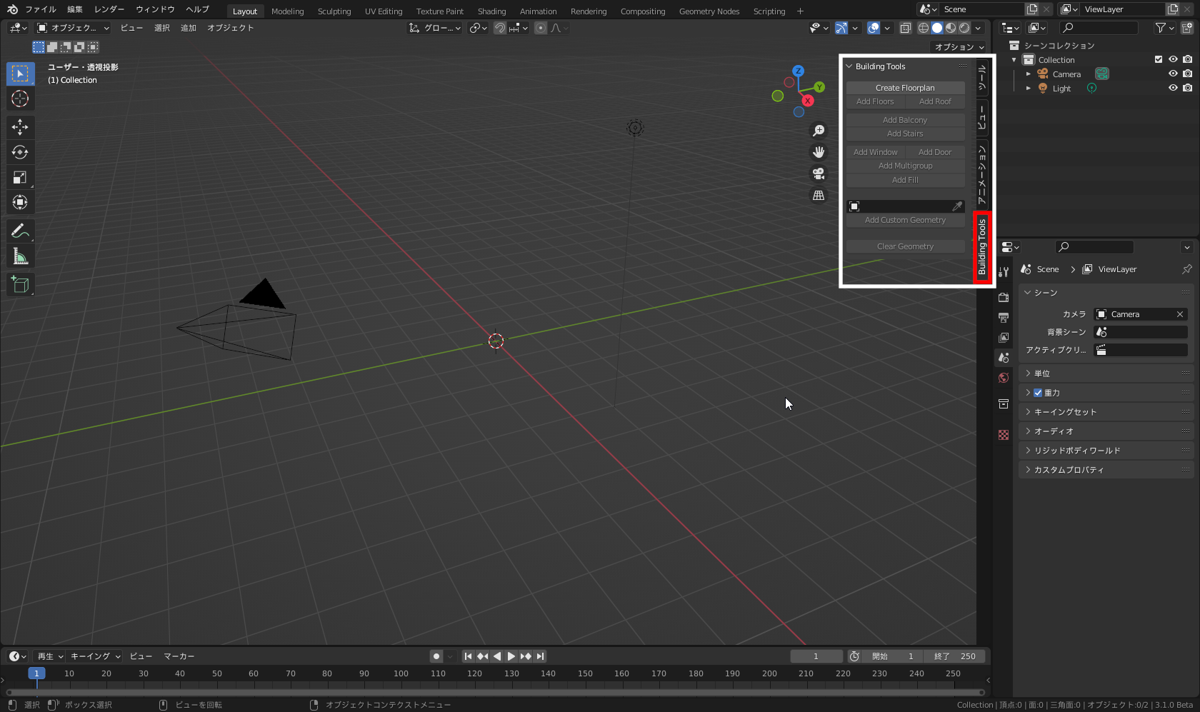Click the Create Floorplan button
The width and height of the screenshot is (1200, 712).
point(905,87)
